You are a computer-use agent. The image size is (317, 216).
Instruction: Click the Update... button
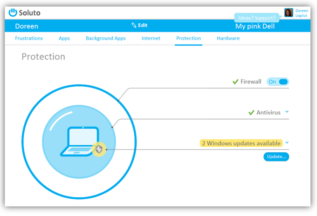click(276, 157)
